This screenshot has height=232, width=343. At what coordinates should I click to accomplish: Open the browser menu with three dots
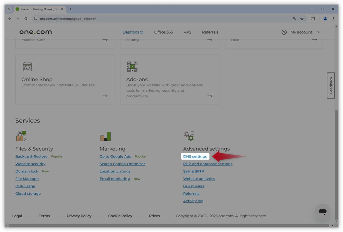coord(333,19)
